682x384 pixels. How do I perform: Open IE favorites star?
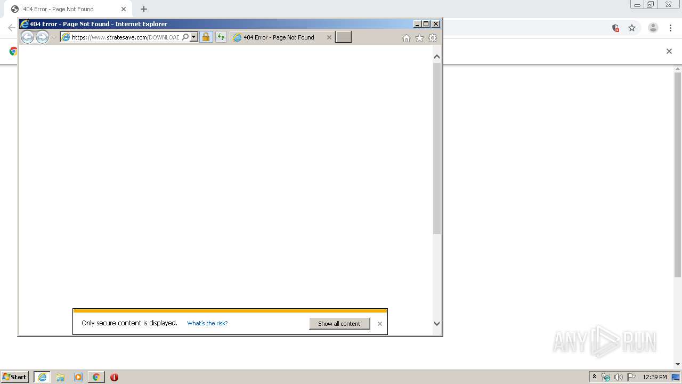tap(419, 38)
